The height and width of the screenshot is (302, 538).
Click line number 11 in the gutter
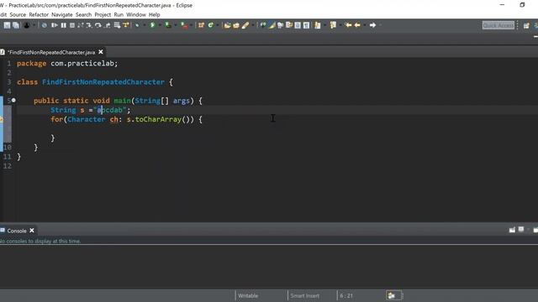pyautogui.click(x=8, y=157)
